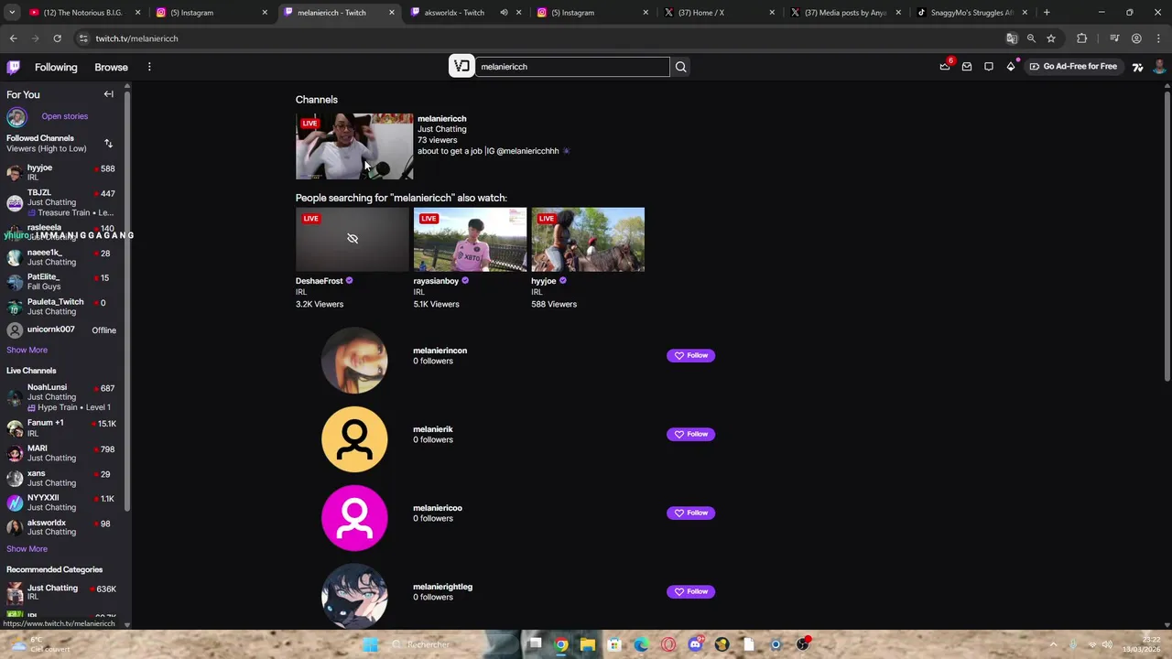Viewport: 1172px width, 659px height.
Task: Open the Twitch user avatar menu
Action: pyautogui.click(x=1159, y=67)
